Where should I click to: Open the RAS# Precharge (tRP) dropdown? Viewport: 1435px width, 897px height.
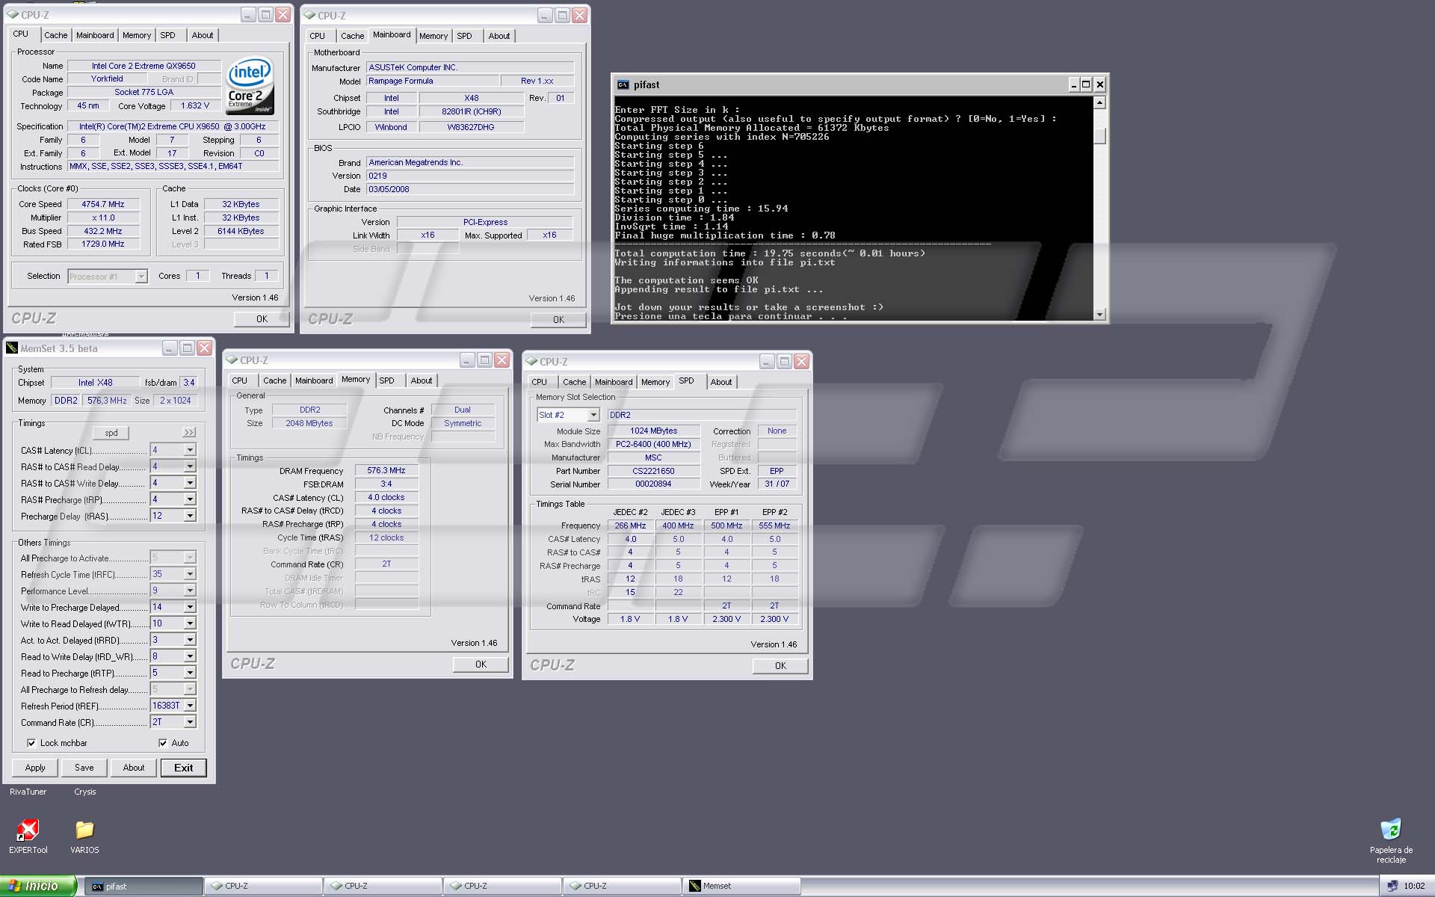(x=190, y=499)
